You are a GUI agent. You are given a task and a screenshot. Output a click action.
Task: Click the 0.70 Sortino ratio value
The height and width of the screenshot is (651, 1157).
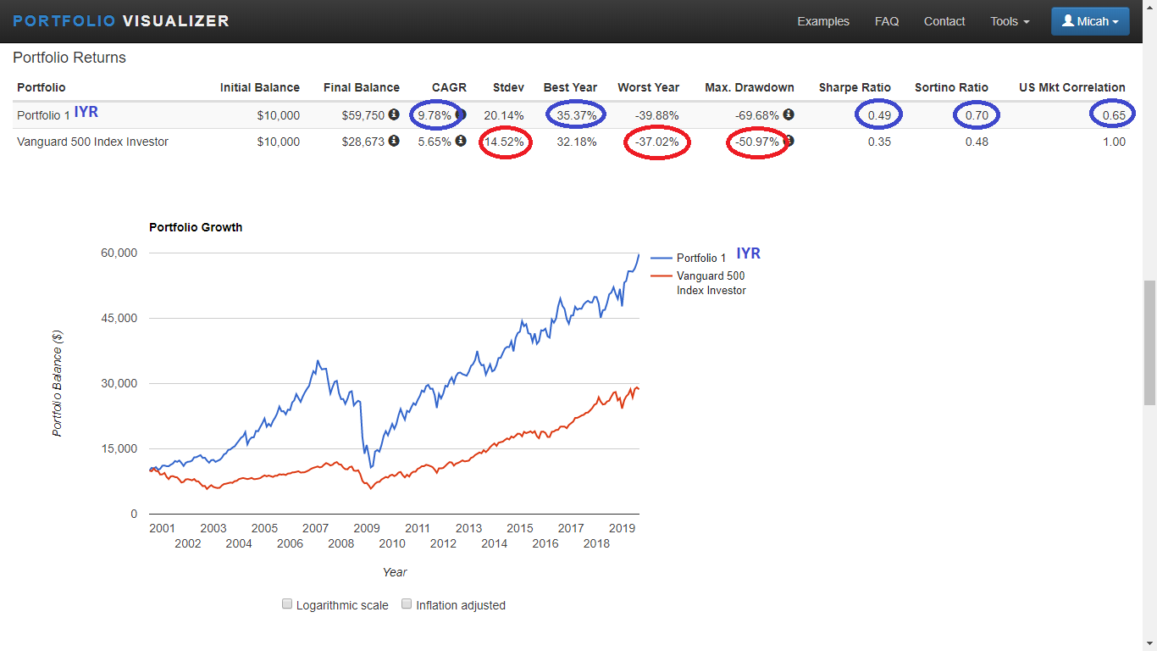[x=977, y=115]
